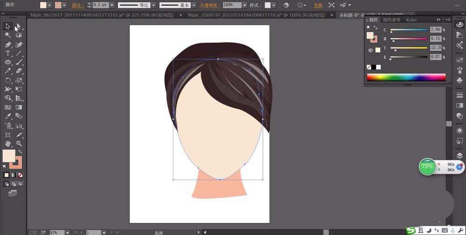The width and height of the screenshot is (466, 235).
Task: Select the Line Segment tool
Action: click(19, 53)
